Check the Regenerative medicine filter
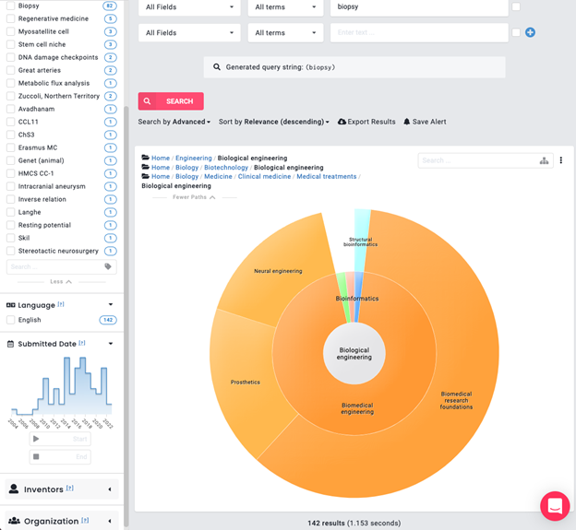 pos(11,18)
